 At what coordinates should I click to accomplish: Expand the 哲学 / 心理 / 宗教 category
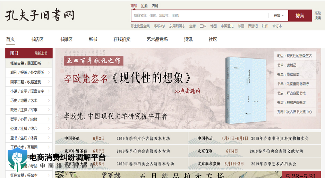[x=29, y=119]
